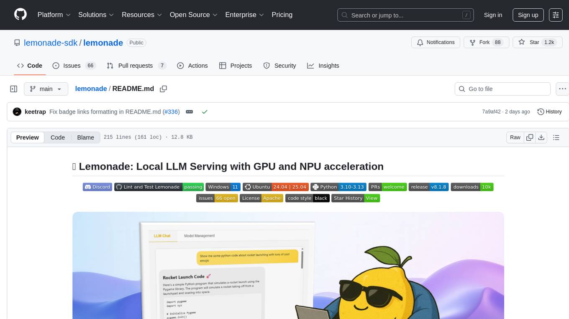The height and width of the screenshot is (319, 569).
Task: Open pull request #336 link
Action: point(171,112)
